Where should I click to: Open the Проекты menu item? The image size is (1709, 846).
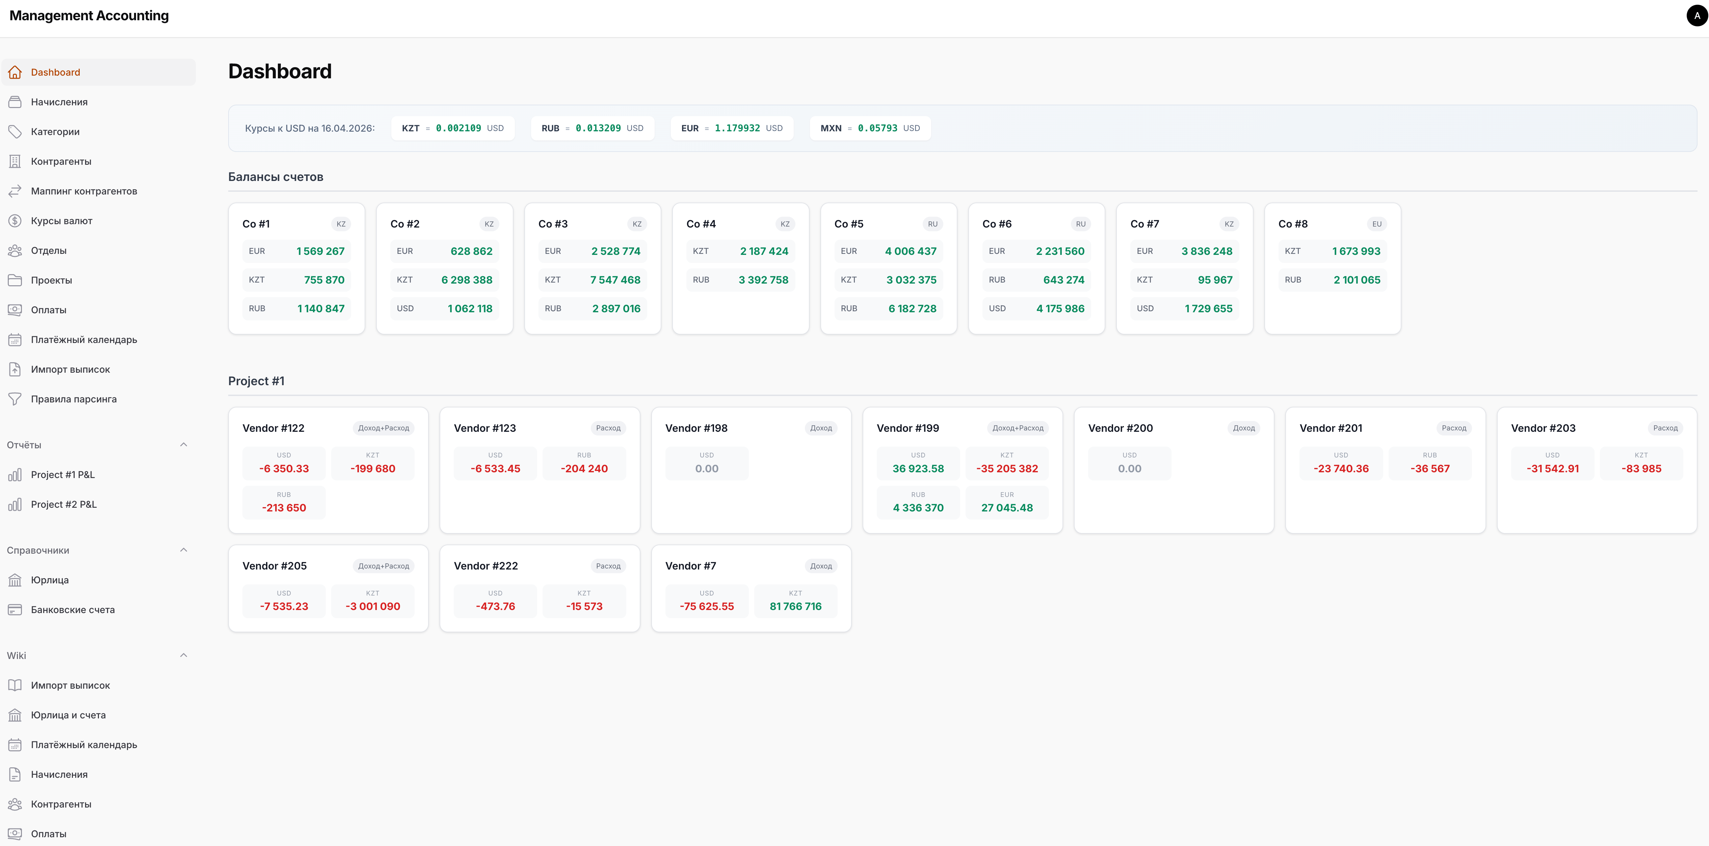click(51, 280)
